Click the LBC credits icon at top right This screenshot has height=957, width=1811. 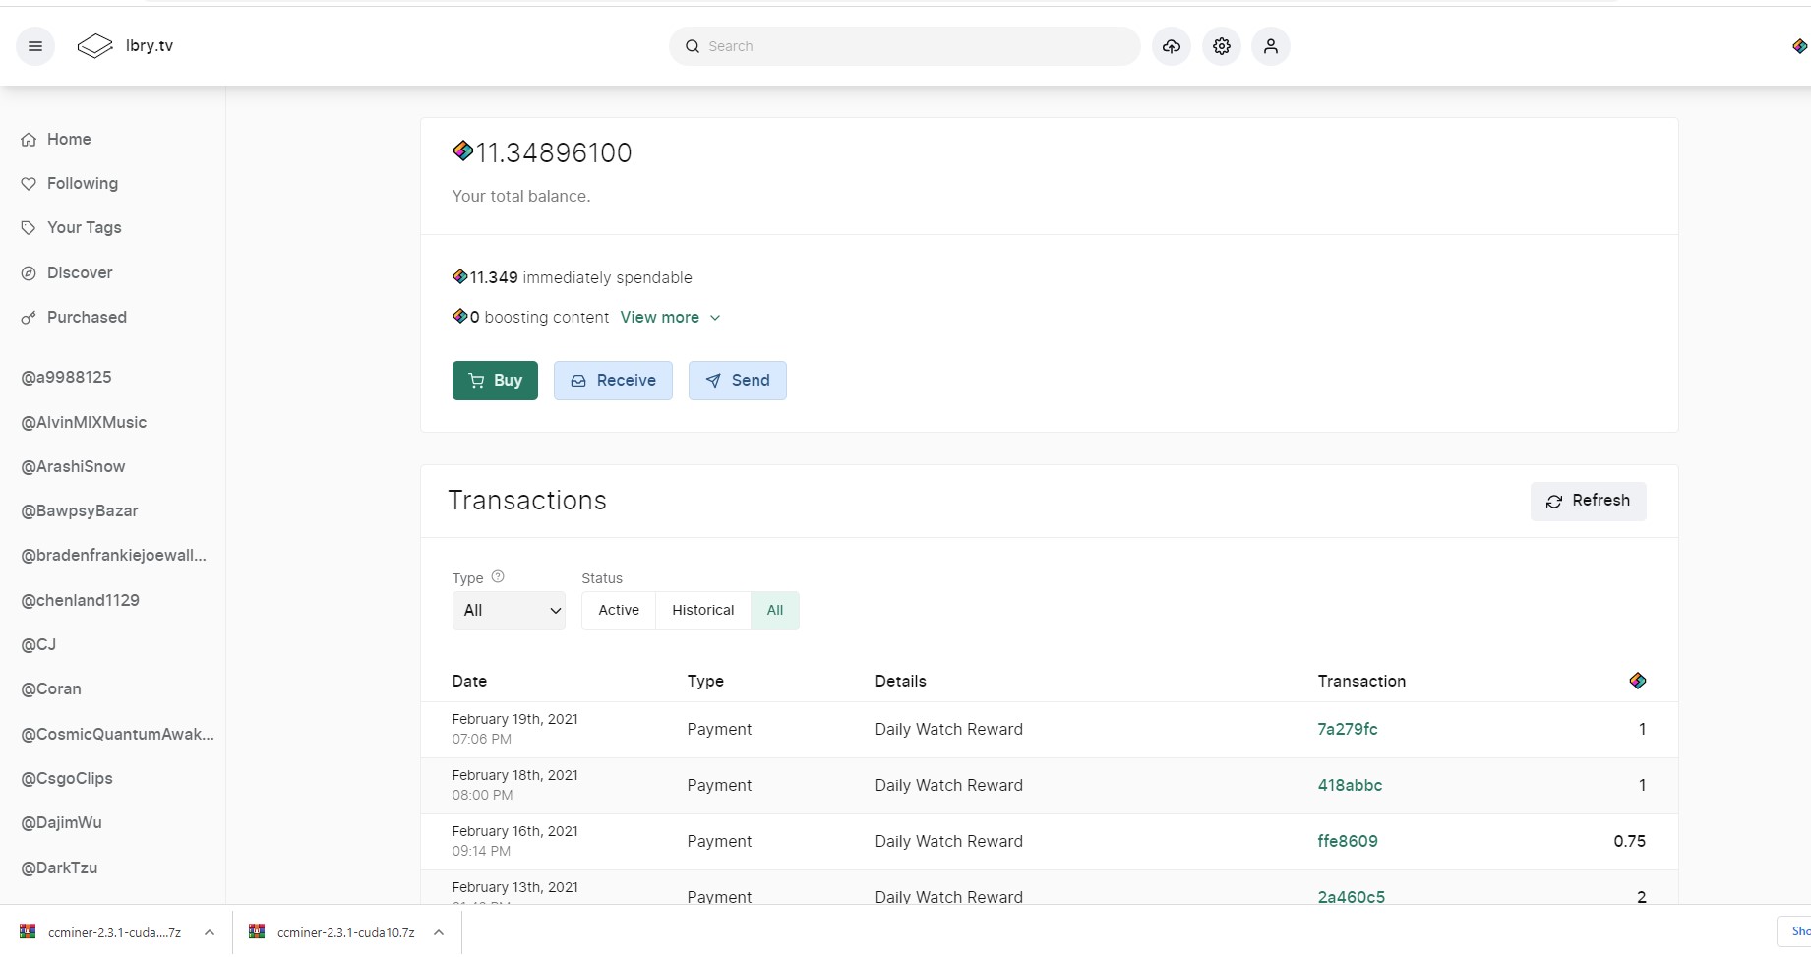[1799, 46]
